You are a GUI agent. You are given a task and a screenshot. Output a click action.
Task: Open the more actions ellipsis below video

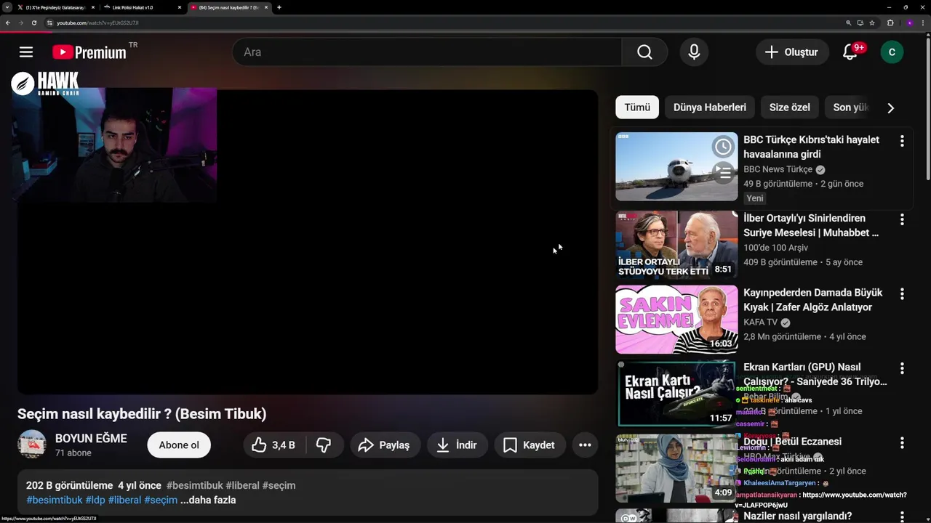coord(585,445)
